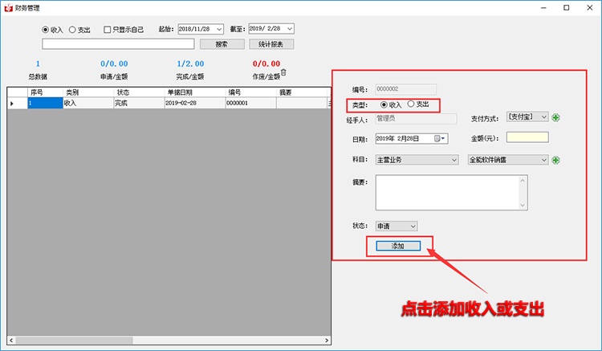
Task: Open the 截至 end date dropdown
Action: click(290, 30)
